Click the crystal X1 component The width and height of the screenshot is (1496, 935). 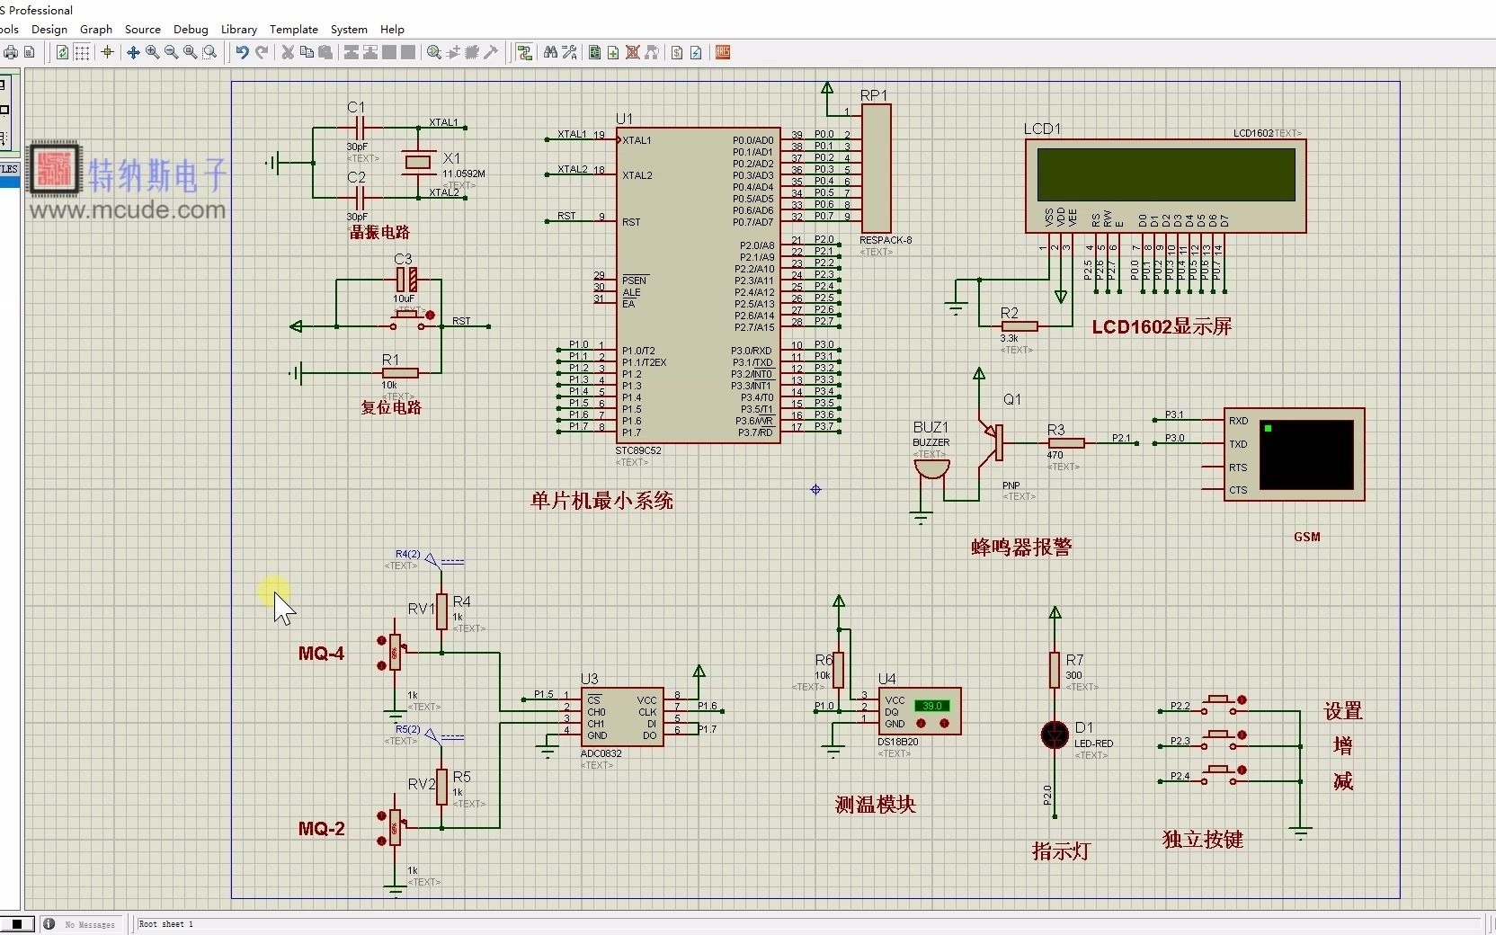pyautogui.click(x=419, y=162)
